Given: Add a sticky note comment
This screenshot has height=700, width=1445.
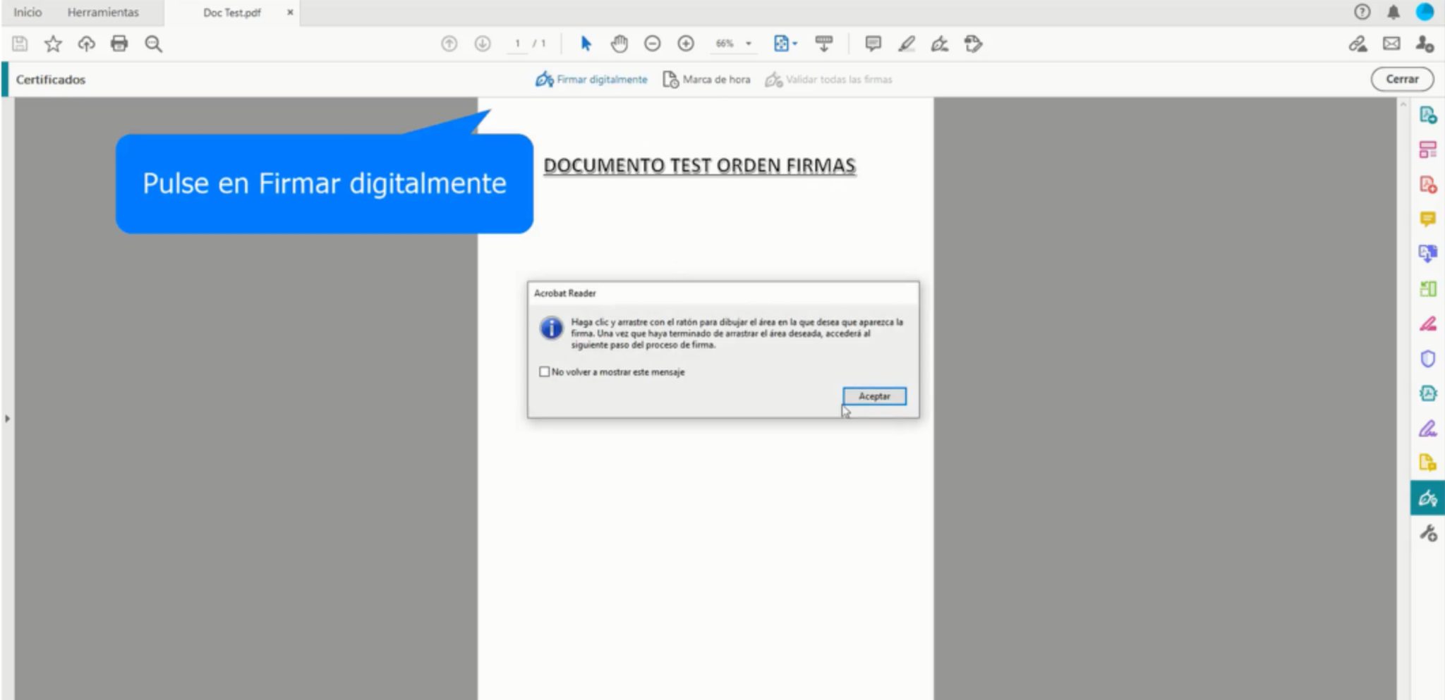Looking at the screenshot, I should (x=873, y=44).
